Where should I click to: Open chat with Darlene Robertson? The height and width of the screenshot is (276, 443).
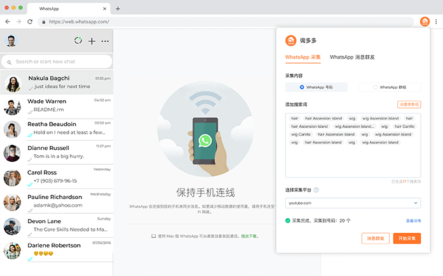pos(57,250)
